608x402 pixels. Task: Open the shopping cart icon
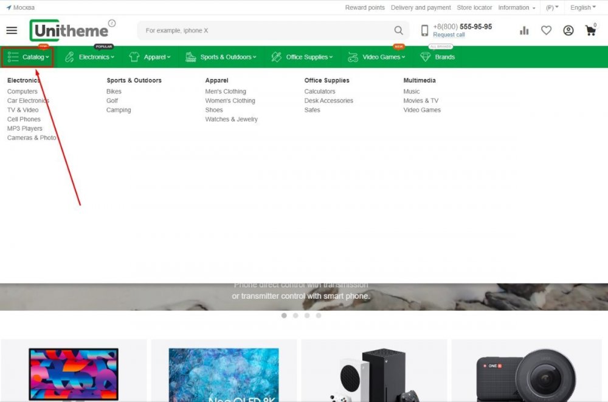(x=590, y=30)
